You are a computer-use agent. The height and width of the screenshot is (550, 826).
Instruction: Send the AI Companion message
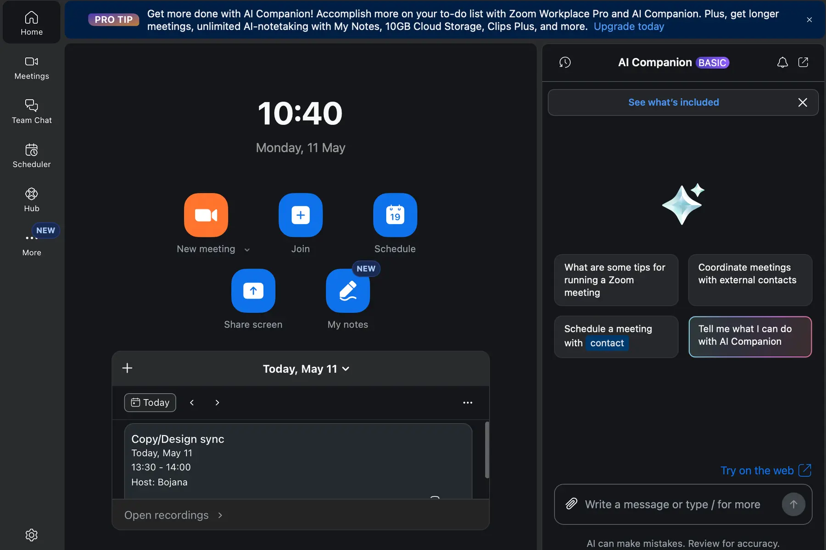point(793,504)
